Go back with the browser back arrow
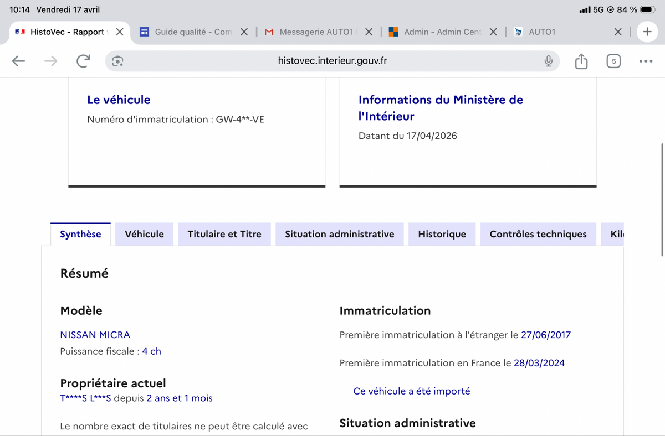Image resolution: width=665 pixels, height=436 pixels. tap(19, 61)
